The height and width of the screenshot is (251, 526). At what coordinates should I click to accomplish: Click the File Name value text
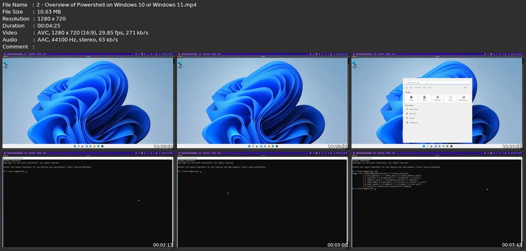tap(116, 5)
